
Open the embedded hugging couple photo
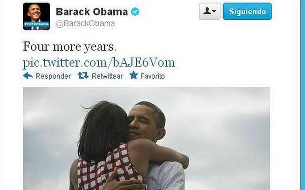[146, 139]
